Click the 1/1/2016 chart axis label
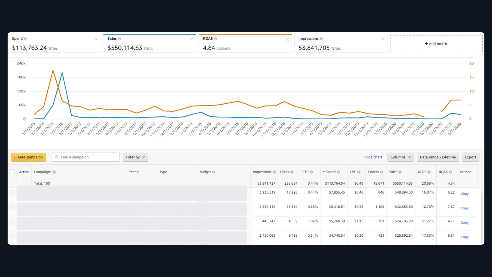The image size is (492, 277). point(57,128)
